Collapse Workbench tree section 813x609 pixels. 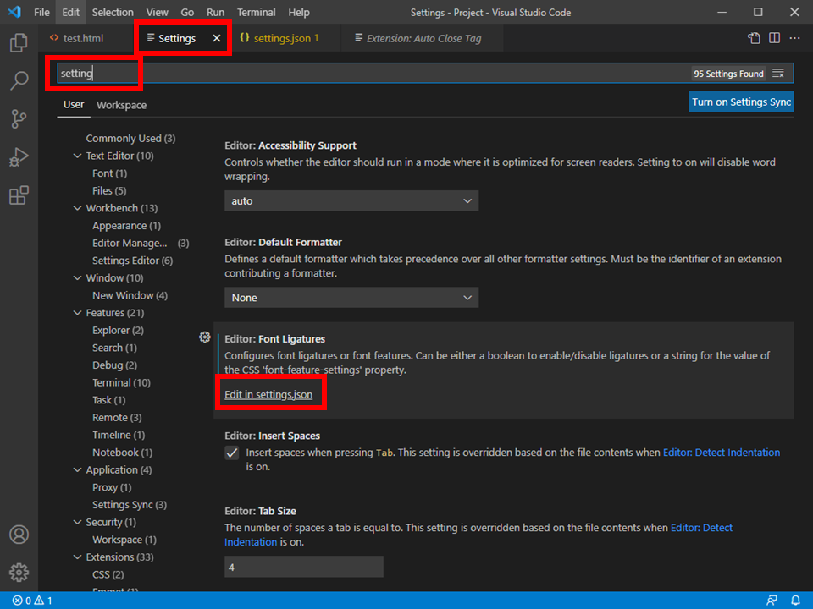78,208
